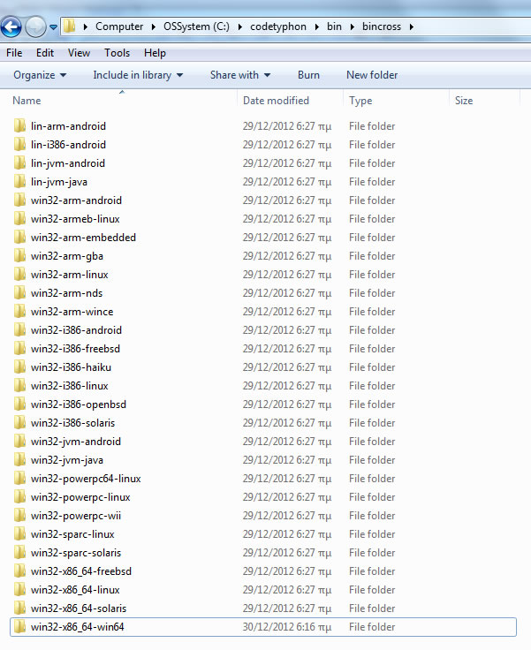Click the win32-x86_64-solaris folder name
Viewport: 531px width, 650px height.
pos(79,608)
